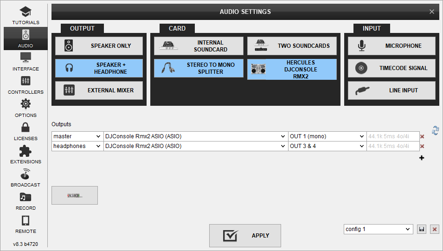This screenshot has width=443, height=251.
Task: Enable Microphone input
Action: pyautogui.click(x=392, y=46)
